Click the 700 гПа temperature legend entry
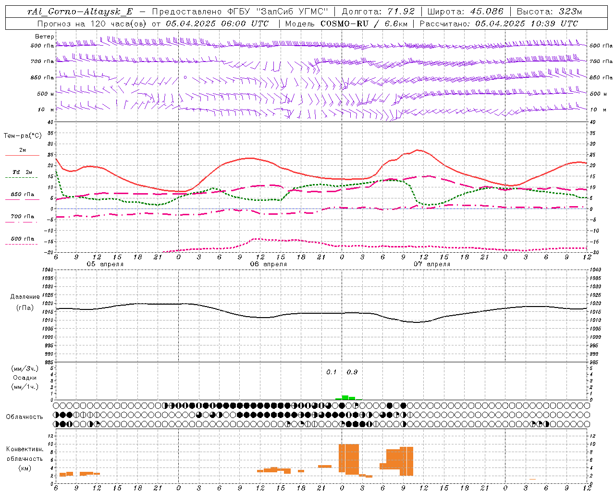Image resolution: width=615 pixels, height=492 pixels. pyautogui.click(x=22, y=219)
